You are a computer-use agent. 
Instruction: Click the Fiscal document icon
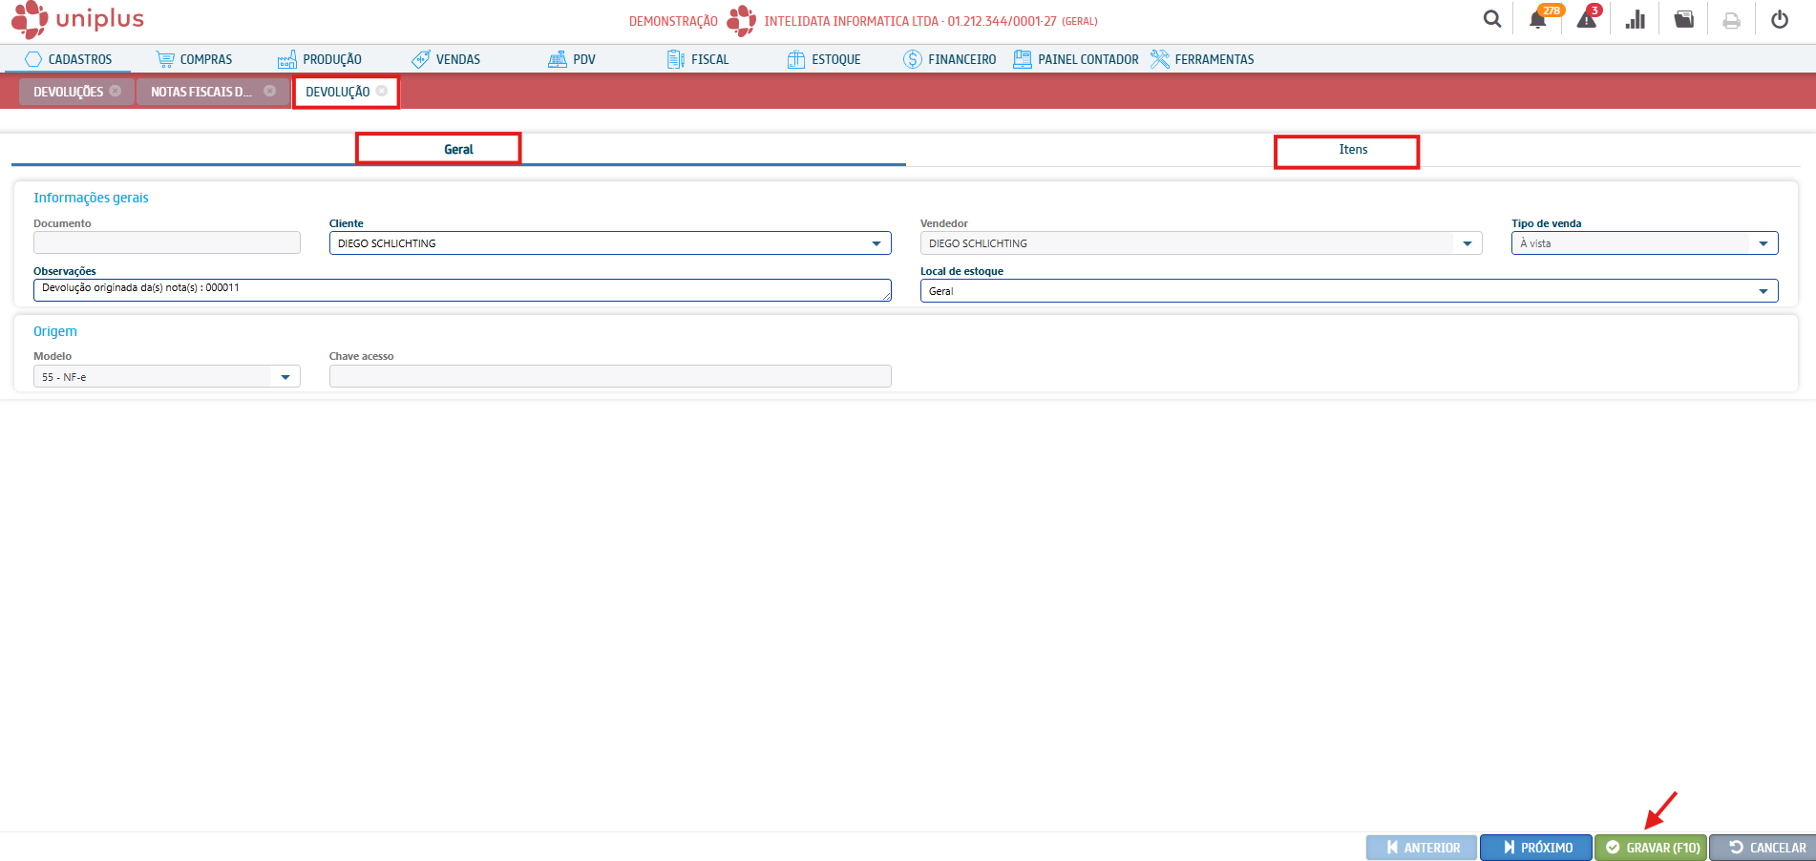point(676,59)
